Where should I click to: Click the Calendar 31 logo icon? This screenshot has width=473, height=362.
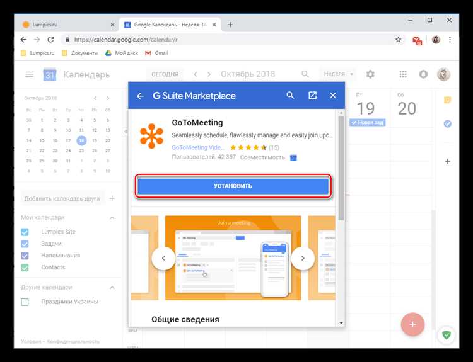(x=49, y=74)
